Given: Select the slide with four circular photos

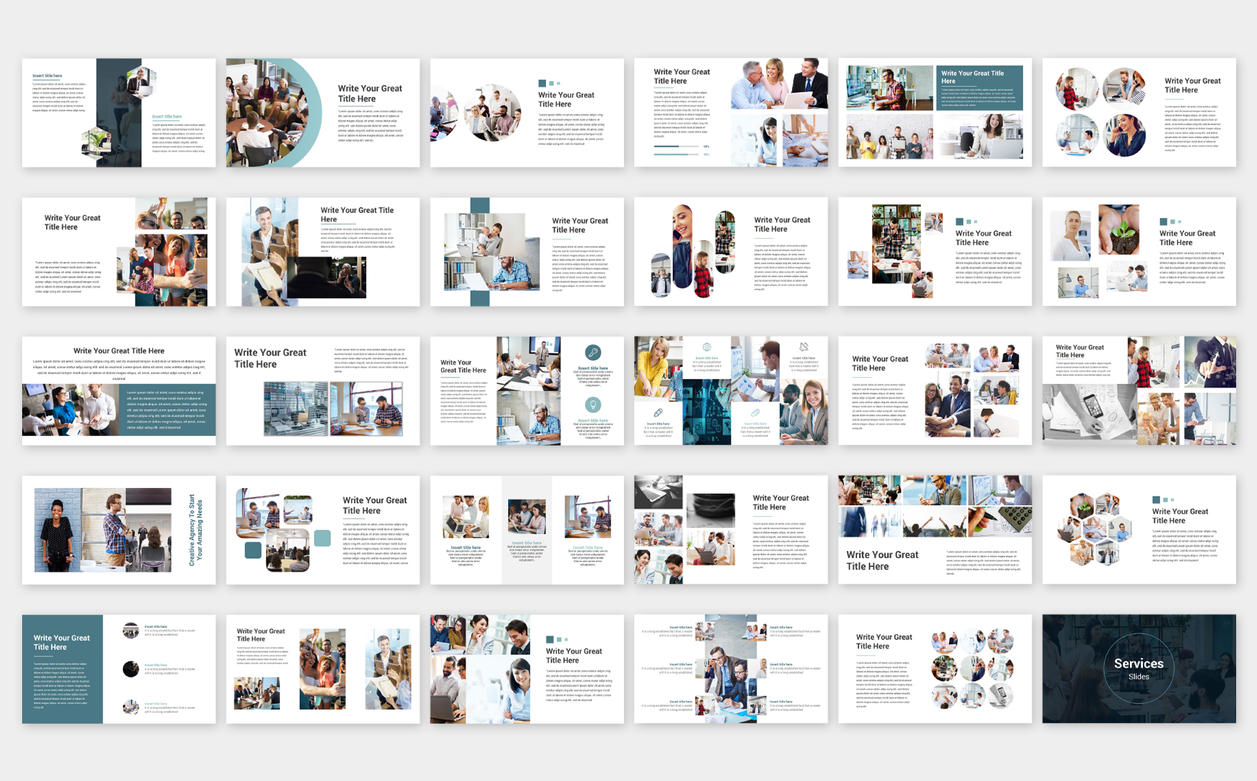Looking at the screenshot, I should tap(1138, 113).
